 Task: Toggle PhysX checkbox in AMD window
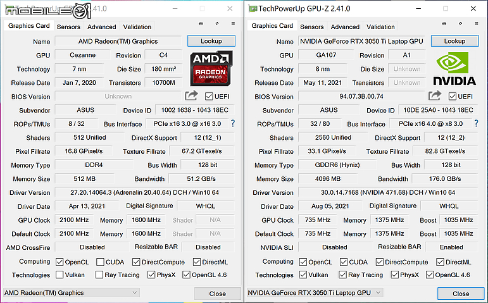click(x=151, y=275)
